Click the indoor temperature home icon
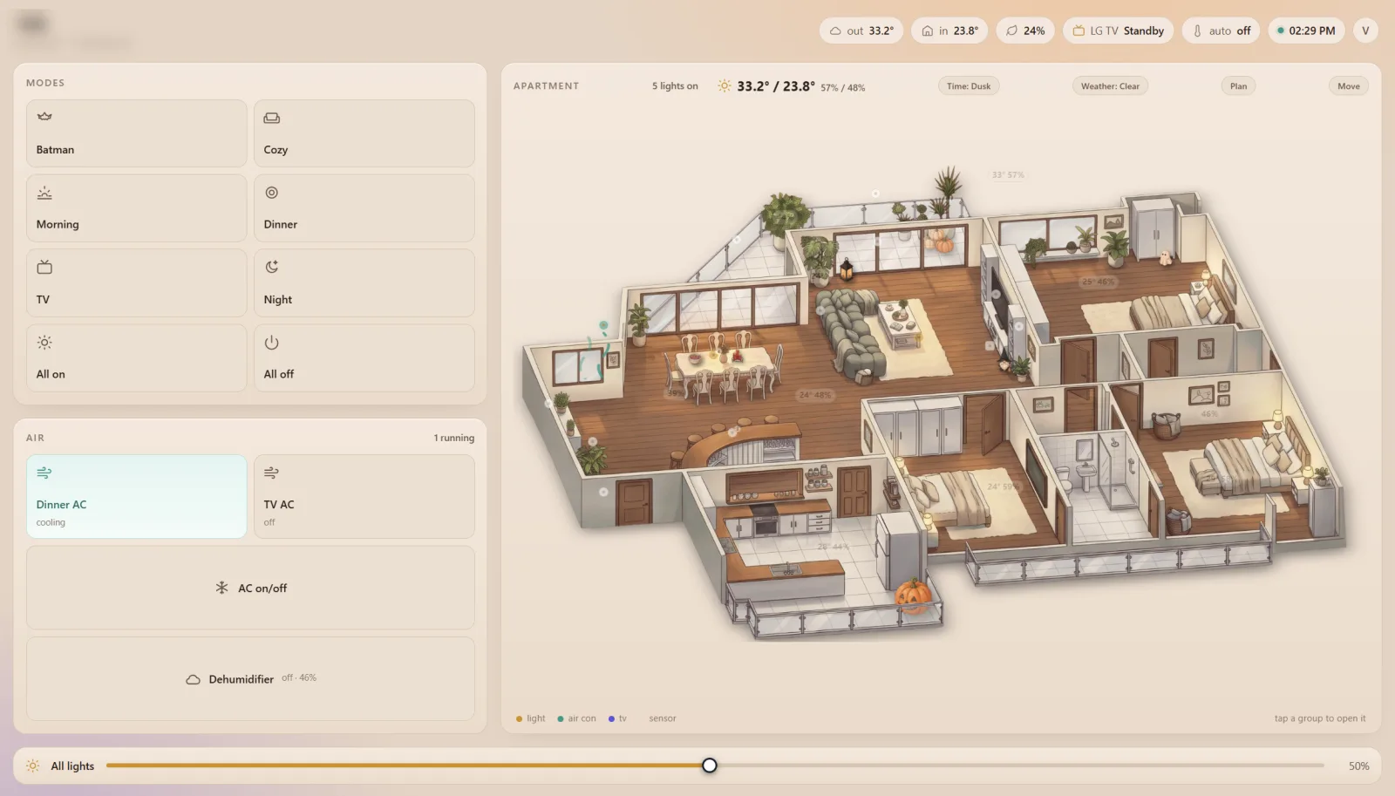The width and height of the screenshot is (1395, 796). (x=928, y=31)
